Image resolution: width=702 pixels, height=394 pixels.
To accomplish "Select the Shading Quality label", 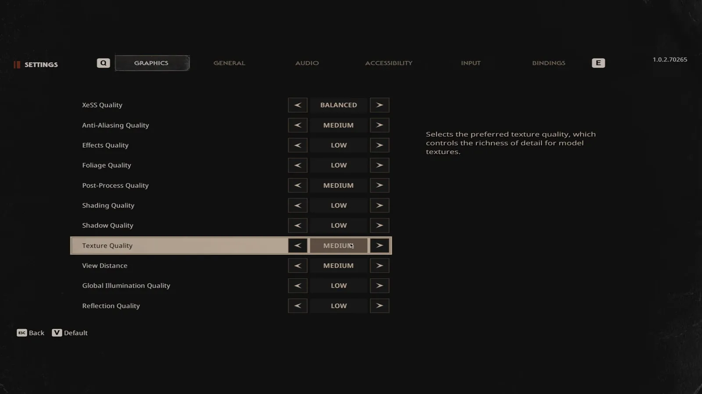I will [x=108, y=205].
